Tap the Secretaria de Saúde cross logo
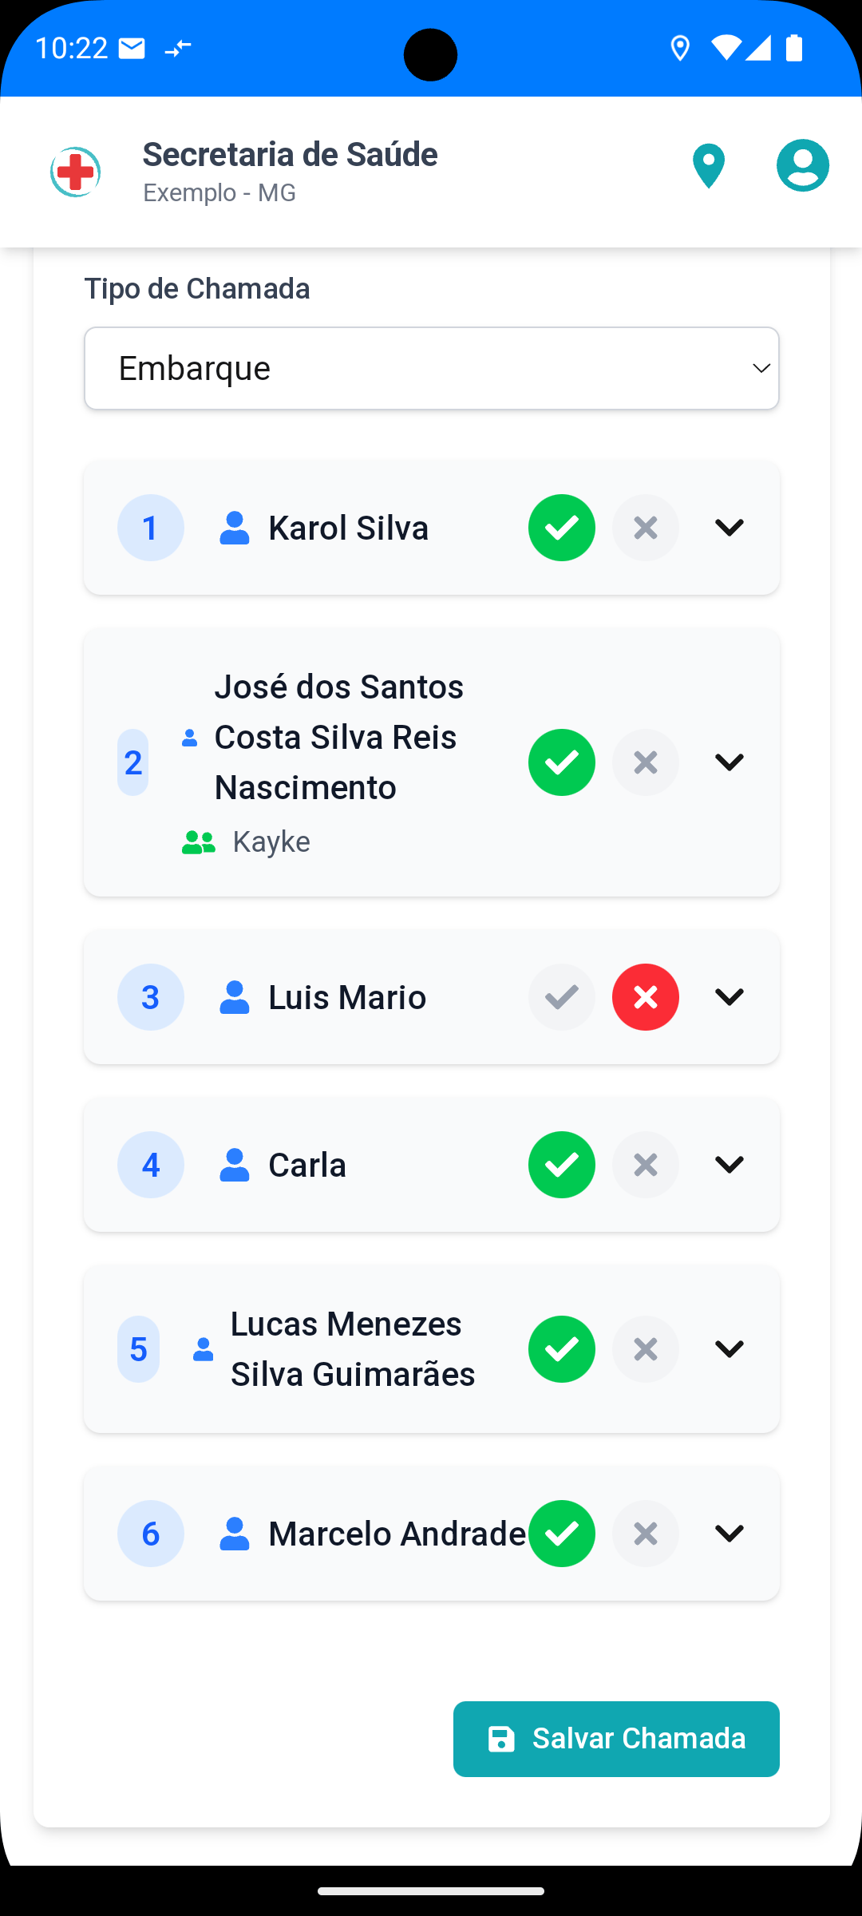The image size is (862, 1916). click(76, 172)
